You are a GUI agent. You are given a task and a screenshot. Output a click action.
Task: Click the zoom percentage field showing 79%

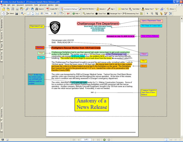48,13
